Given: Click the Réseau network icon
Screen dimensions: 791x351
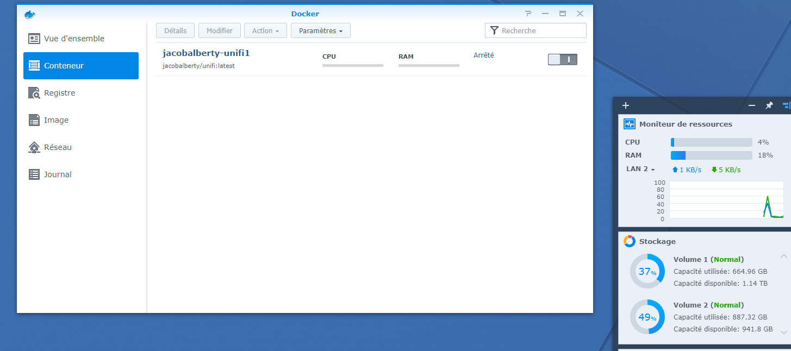Looking at the screenshot, I should (34, 147).
